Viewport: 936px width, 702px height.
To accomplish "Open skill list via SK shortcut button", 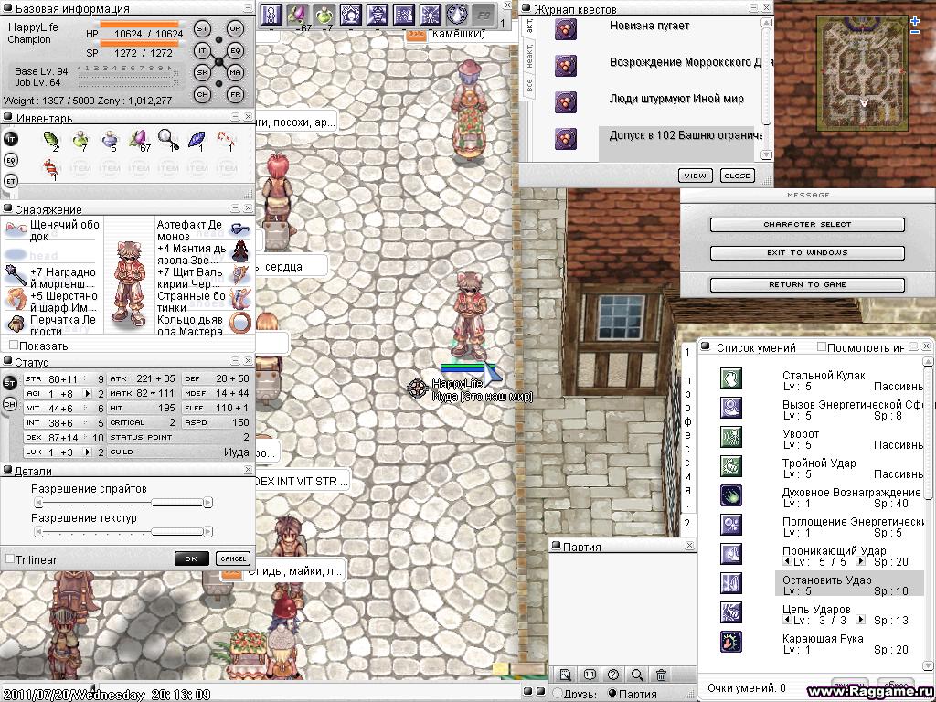I will point(202,72).
